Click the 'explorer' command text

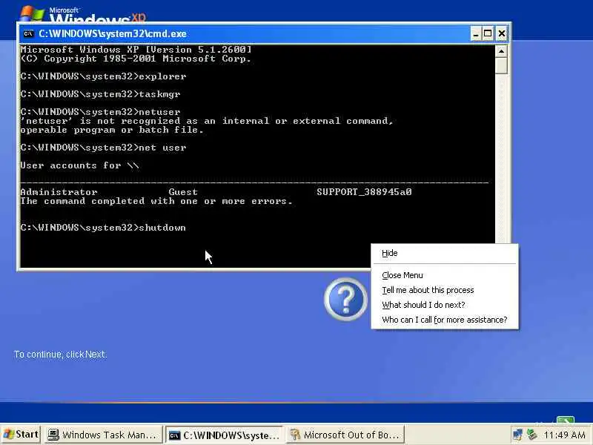162,76
